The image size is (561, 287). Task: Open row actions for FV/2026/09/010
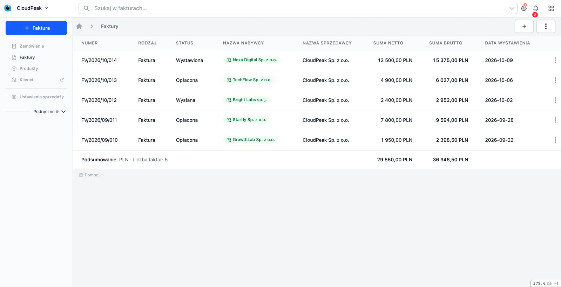click(x=555, y=140)
